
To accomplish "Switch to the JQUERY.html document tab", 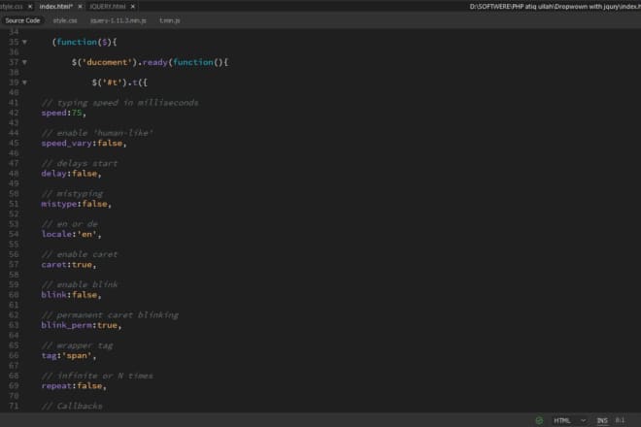I will 108,7.
